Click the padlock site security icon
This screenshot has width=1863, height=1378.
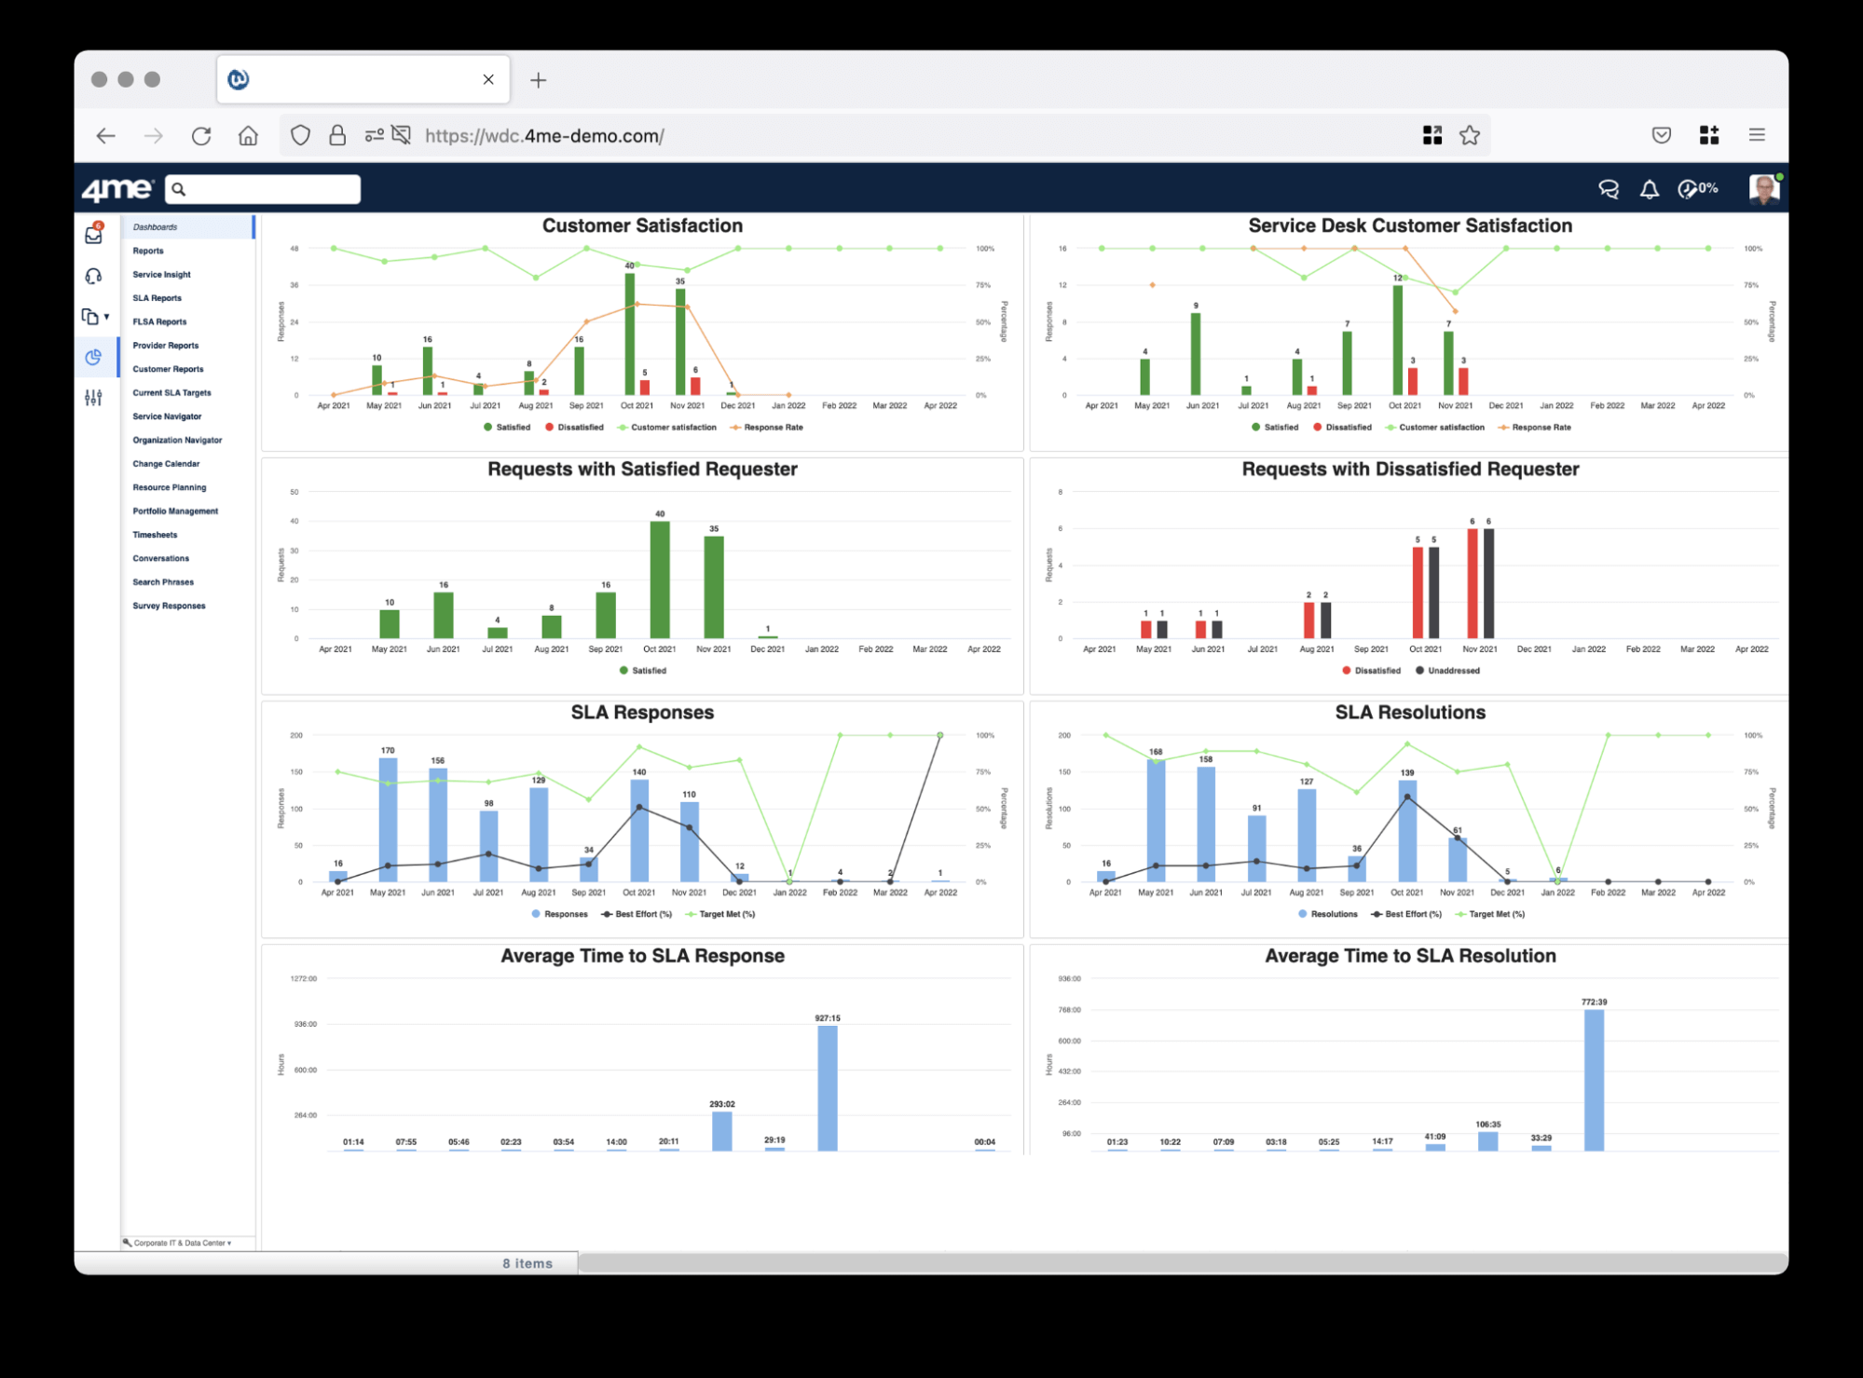337,136
